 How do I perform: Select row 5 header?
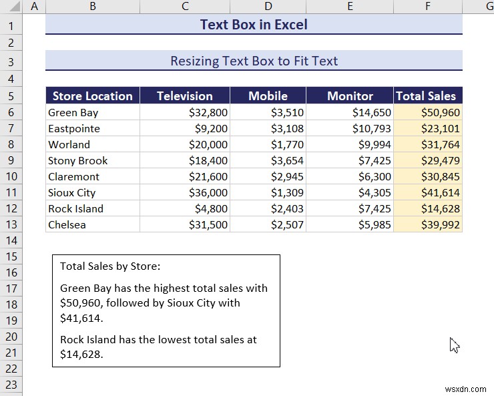11,95
